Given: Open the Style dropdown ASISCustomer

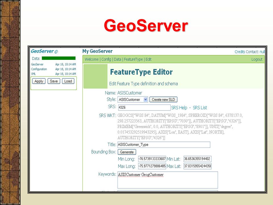Looking at the screenshot, I should (x=133, y=100).
